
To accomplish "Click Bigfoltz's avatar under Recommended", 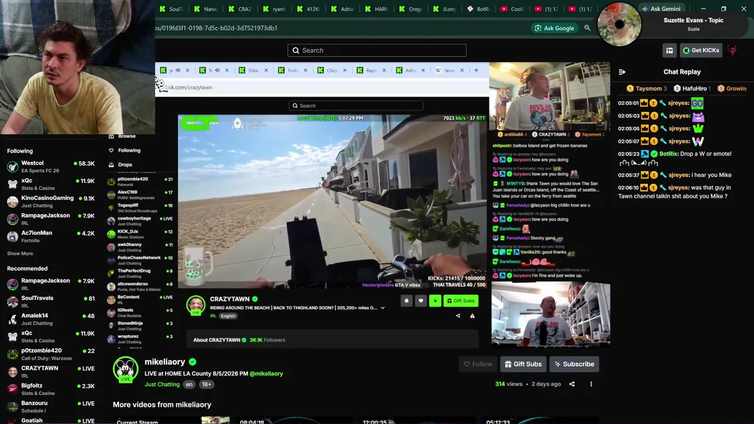I will click(x=12, y=389).
